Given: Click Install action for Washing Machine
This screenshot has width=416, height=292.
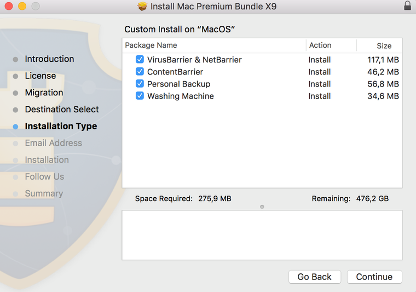Looking at the screenshot, I should 320,96.
